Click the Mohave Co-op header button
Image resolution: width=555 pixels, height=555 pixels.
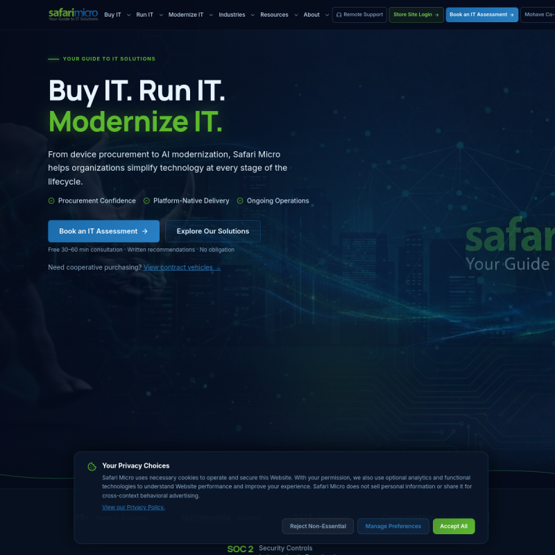(538, 15)
